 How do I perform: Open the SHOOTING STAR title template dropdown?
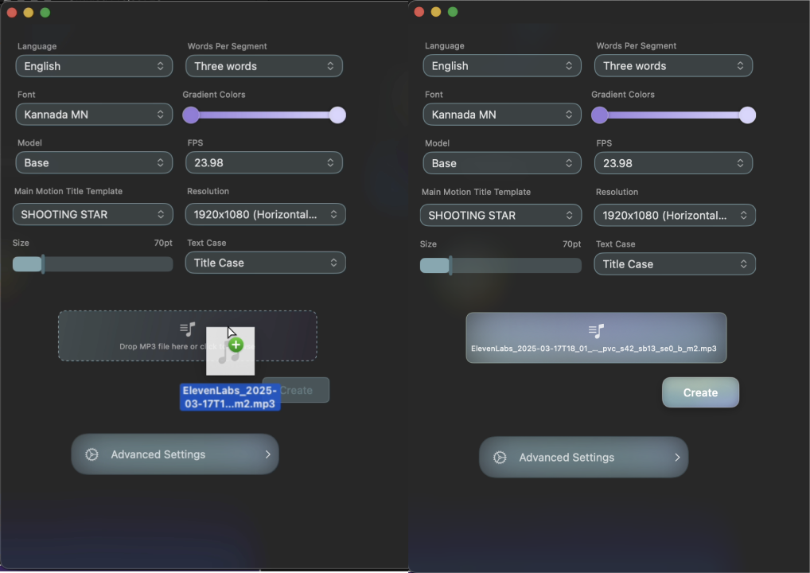[x=92, y=214]
